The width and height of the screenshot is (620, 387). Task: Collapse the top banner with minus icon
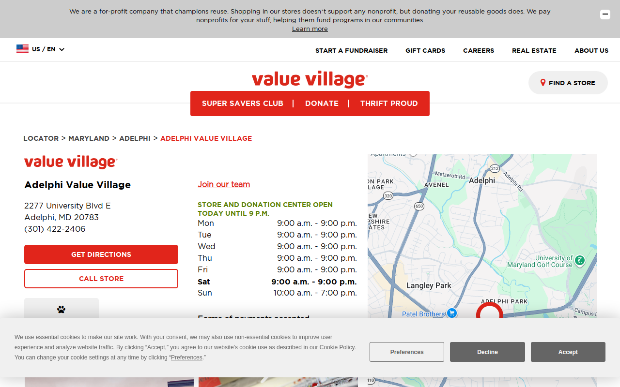pyautogui.click(x=605, y=15)
